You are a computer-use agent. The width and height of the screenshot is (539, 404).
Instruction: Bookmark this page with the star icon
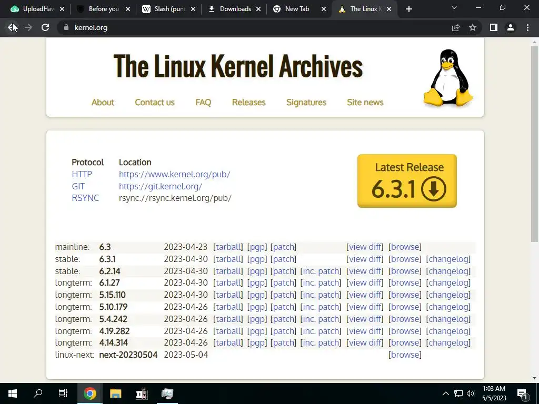coord(473,27)
